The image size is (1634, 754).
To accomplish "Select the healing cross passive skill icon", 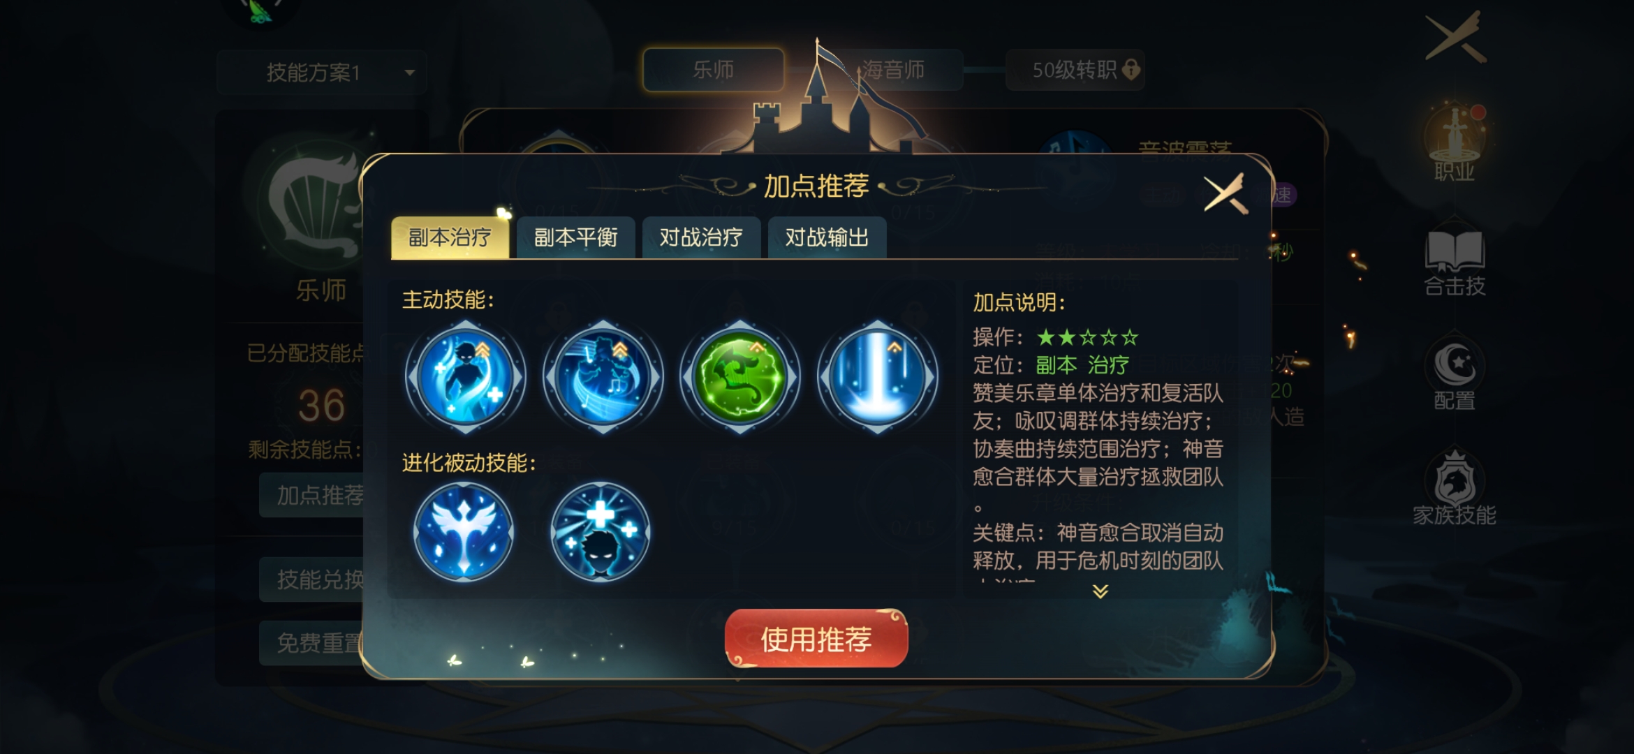I will [x=601, y=532].
